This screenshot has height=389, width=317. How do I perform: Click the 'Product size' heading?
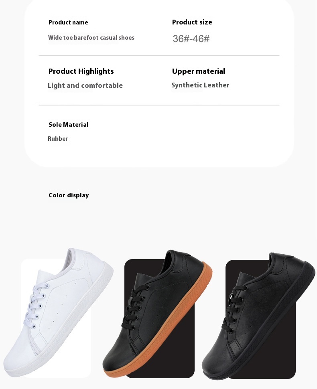pyautogui.click(x=192, y=22)
